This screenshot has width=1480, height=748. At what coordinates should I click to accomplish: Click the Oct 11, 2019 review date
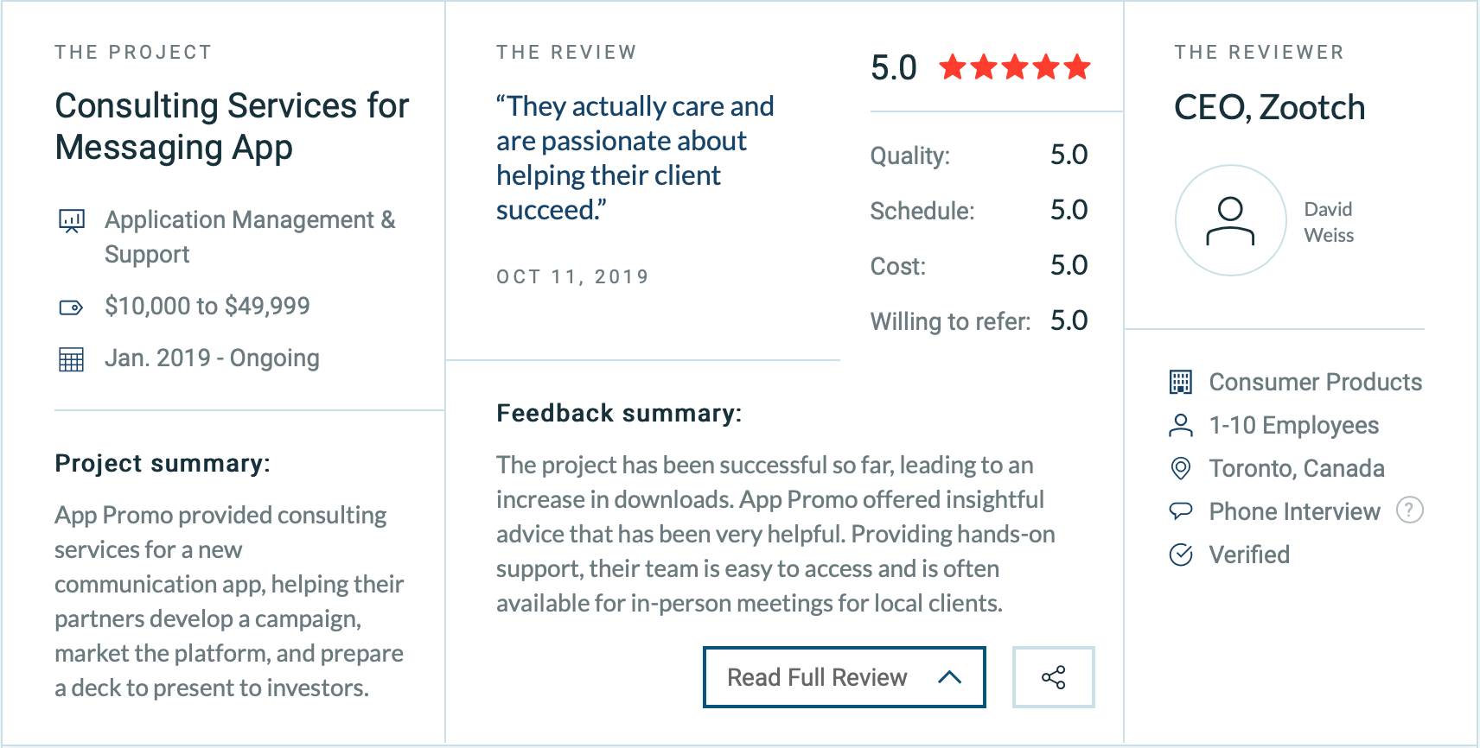coord(572,276)
